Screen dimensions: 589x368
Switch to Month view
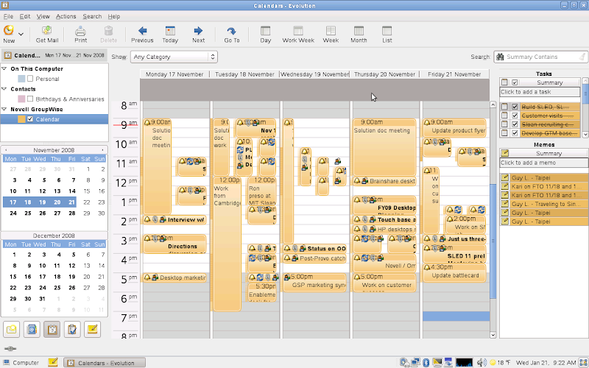pyautogui.click(x=359, y=34)
